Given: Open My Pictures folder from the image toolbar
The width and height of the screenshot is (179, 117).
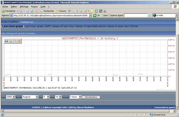Looking at the screenshot, I should [x=19, y=41].
